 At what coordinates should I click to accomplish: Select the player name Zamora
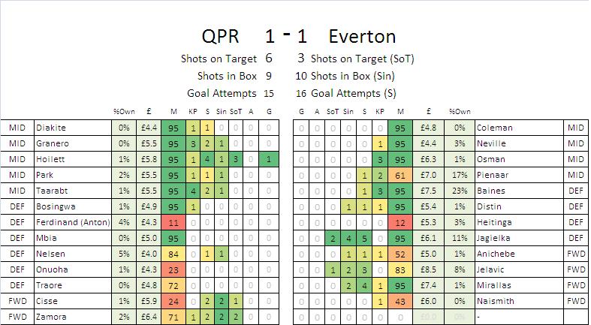tap(50, 317)
